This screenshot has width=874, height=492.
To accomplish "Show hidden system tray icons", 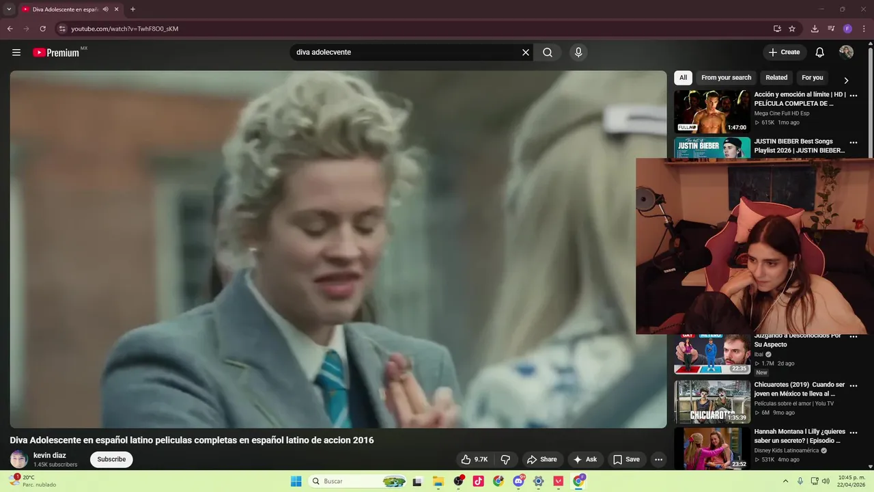I will point(785,481).
